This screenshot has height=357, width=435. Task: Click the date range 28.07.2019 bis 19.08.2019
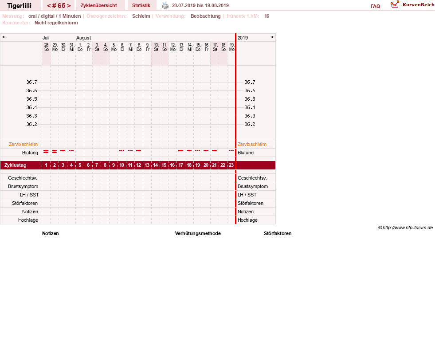(x=200, y=5)
